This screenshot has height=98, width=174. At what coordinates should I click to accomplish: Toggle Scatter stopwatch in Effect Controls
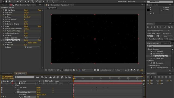(x=6, y=12)
